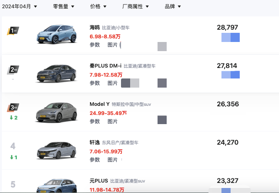Click the sales figure 23,327
Screen dimensions: 279x193
tap(227, 181)
